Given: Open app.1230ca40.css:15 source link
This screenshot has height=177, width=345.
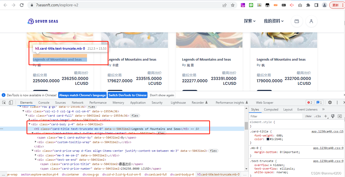Looking at the screenshot, I should pyautogui.click(x=327, y=131).
